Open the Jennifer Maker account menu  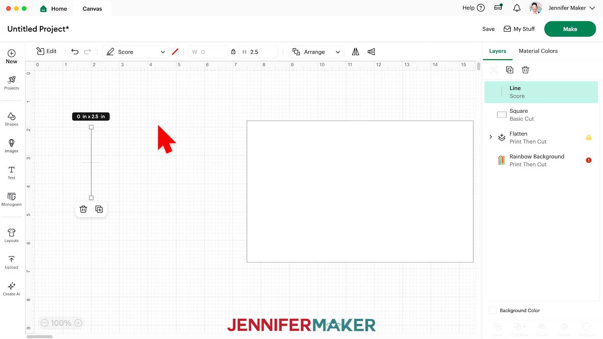pos(572,8)
